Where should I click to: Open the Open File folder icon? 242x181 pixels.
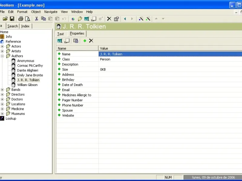[x=5, y=19]
